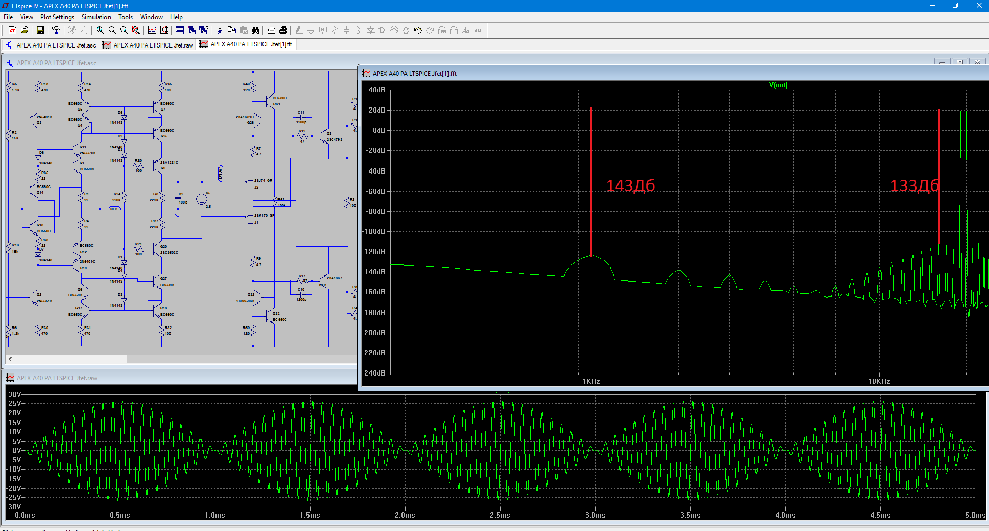Viewport: 989px width, 531px height.
Task: Select the Label Net tool
Action: point(323,30)
